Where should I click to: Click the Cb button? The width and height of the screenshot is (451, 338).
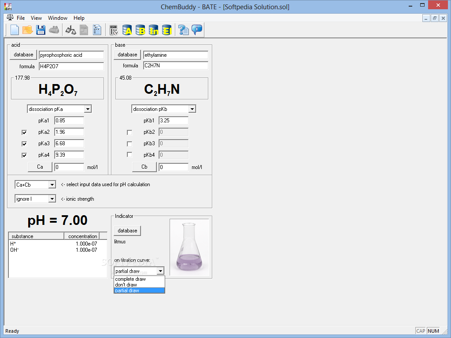point(144,167)
